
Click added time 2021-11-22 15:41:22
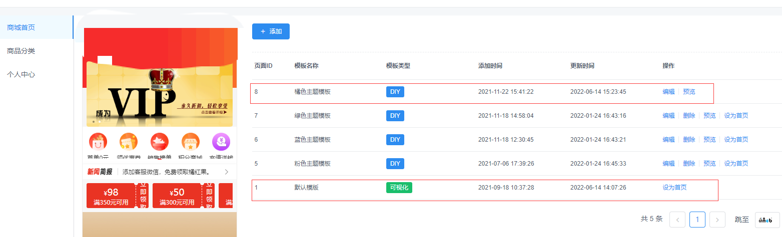pos(506,92)
